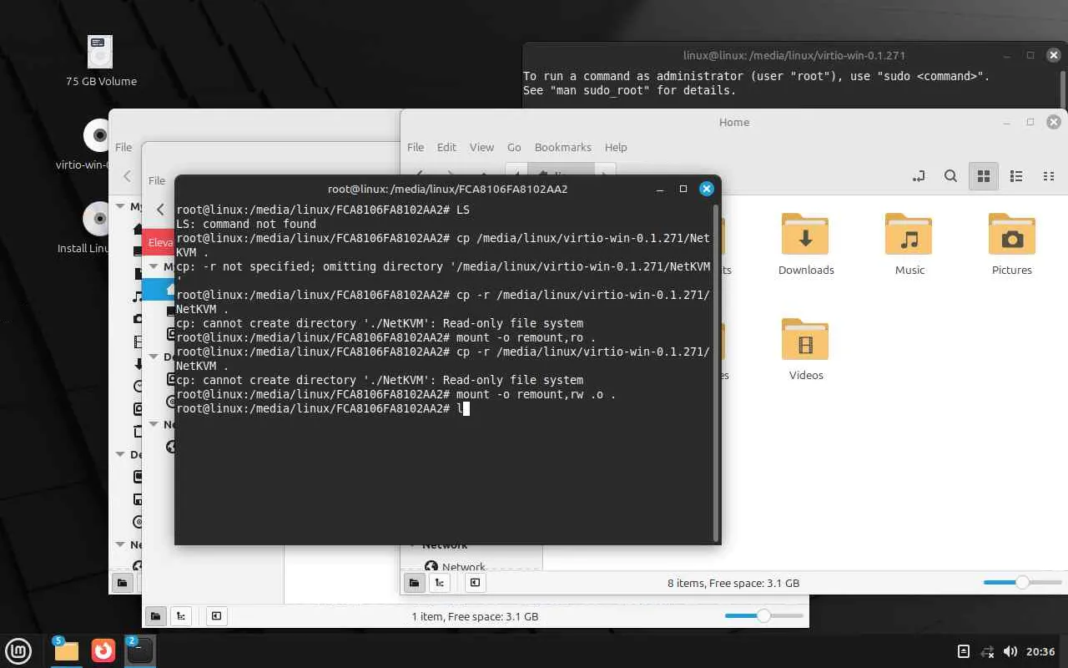The image size is (1068, 668).
Task: Collapse the top sidebar section in rearmost file manager
Action: (120, 206)
